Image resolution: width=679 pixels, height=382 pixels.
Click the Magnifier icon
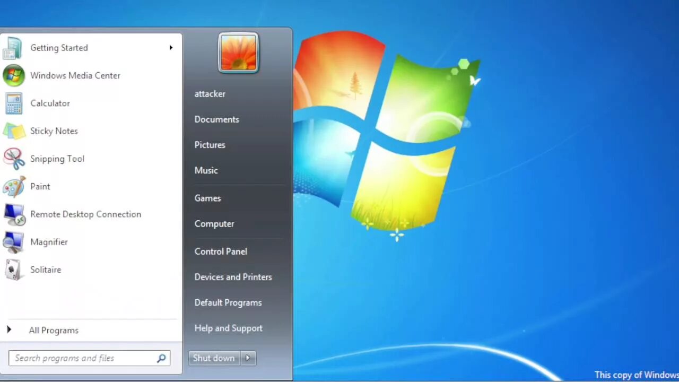13,242
